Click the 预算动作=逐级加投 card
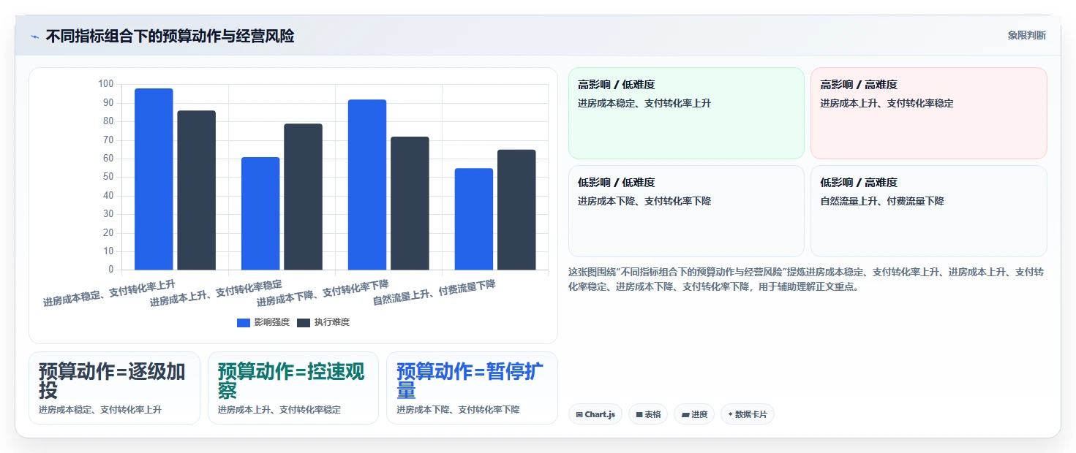This screenshot has width=1076, height=453. tap(114, 388)
